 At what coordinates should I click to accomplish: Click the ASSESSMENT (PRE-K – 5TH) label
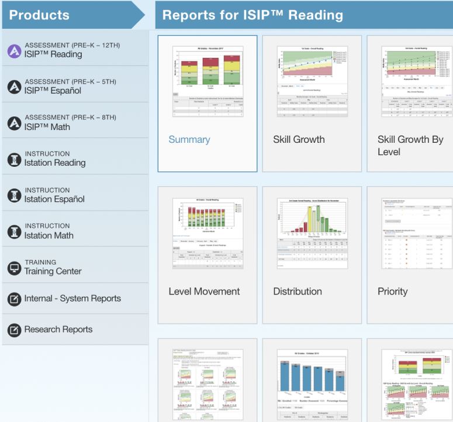pos(71,81)
